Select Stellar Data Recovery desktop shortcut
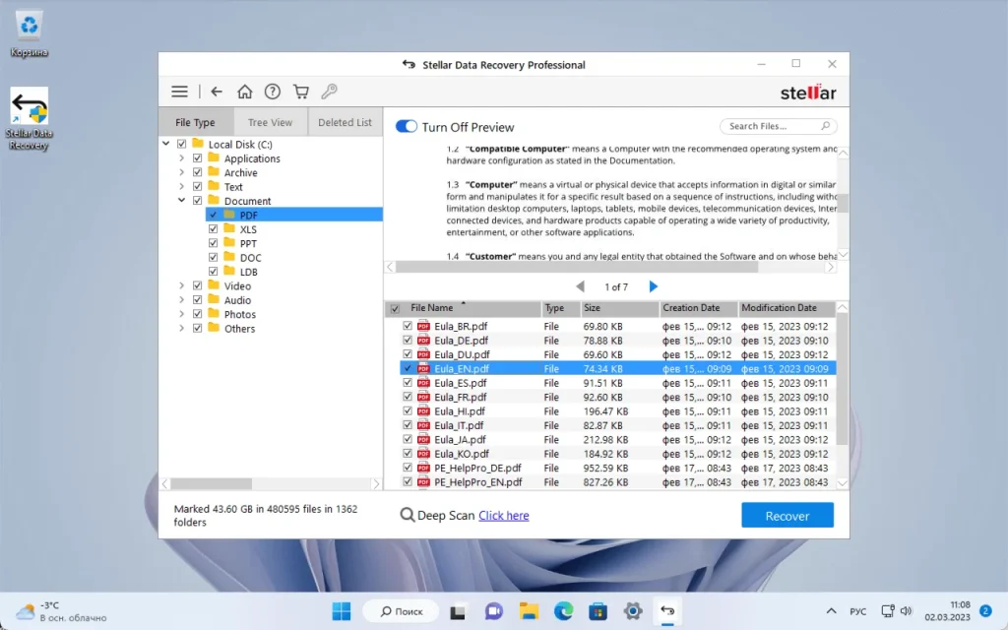The width and height of the screenshot is (1008, 630). coord(29,119)
